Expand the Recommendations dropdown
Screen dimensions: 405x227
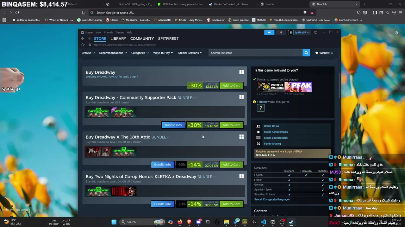113,53
